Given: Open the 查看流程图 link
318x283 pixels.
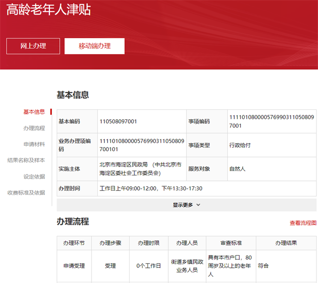Looking at the screenshot, I should [x=303, y=223].
